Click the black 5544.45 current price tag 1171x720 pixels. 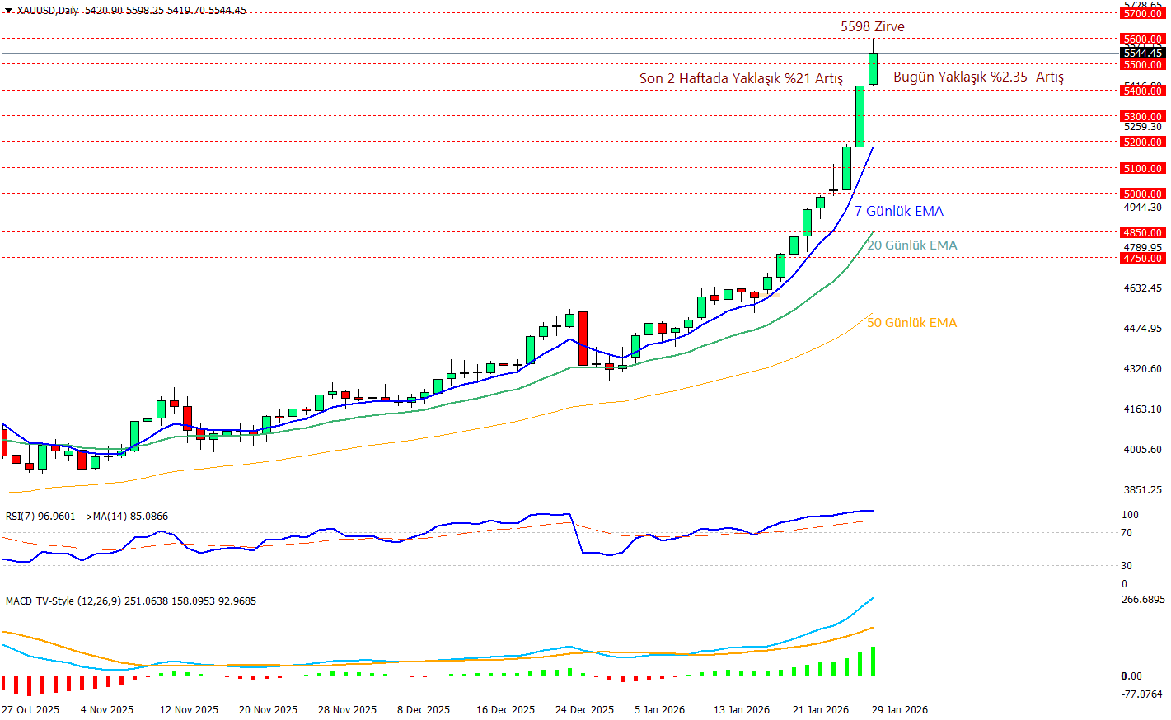1142,54
